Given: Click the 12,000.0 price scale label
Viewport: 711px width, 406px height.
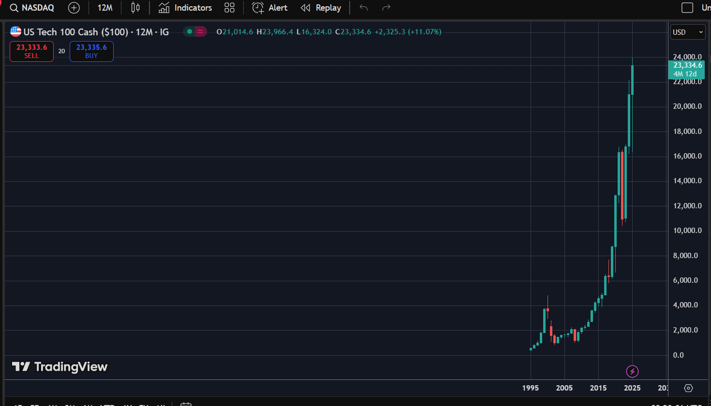Looking at the screenshot, I should coord(687,206).
